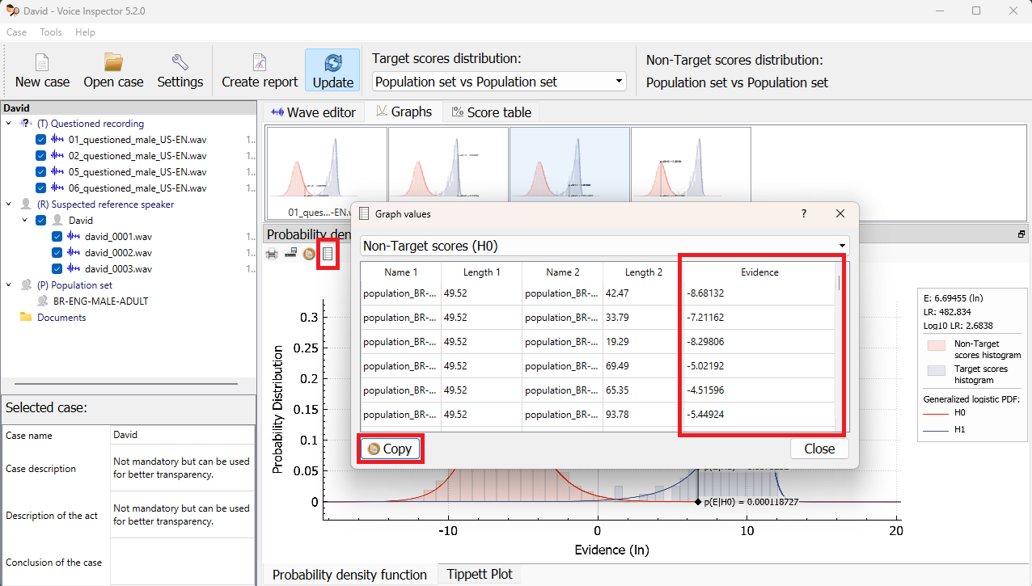This screenshot has width=1032, height=586.
Task: Uncheck 05_questioned_male_US-EN.wav checkbox
Action: (x=41, y=172)
